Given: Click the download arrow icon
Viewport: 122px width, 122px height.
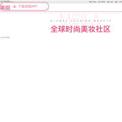Looking at the screenshot, I should point(15,6).
